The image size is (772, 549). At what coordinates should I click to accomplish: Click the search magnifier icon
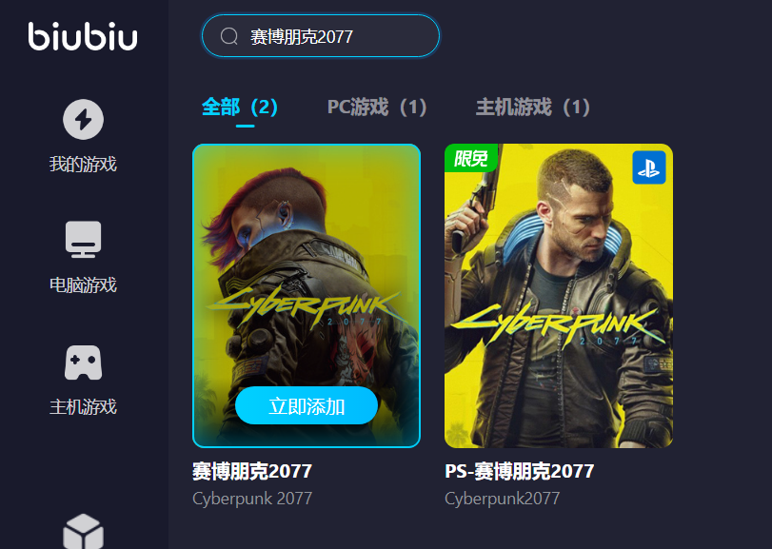(229, 36)
